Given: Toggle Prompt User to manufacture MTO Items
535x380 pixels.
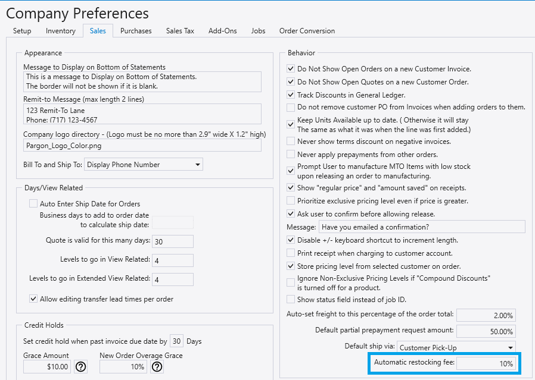Looking at the screenshot, I should click(291, 171).
